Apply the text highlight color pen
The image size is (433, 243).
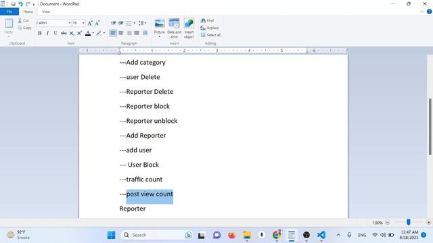(99, 33)
